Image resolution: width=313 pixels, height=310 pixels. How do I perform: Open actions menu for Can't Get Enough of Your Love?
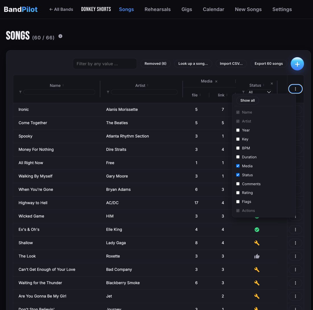(295, 270)
